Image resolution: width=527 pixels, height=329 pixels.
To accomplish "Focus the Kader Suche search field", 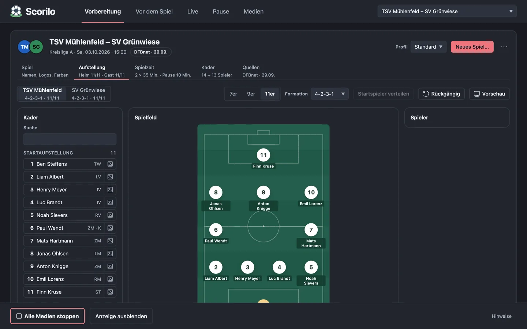I will (70, 139).
